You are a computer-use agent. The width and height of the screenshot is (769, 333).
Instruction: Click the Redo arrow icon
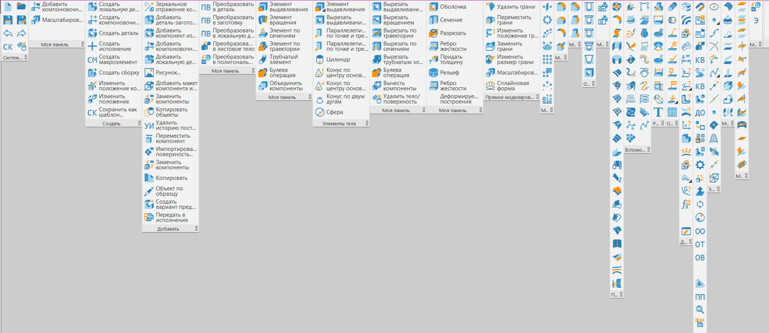click(x=22, y=33)
